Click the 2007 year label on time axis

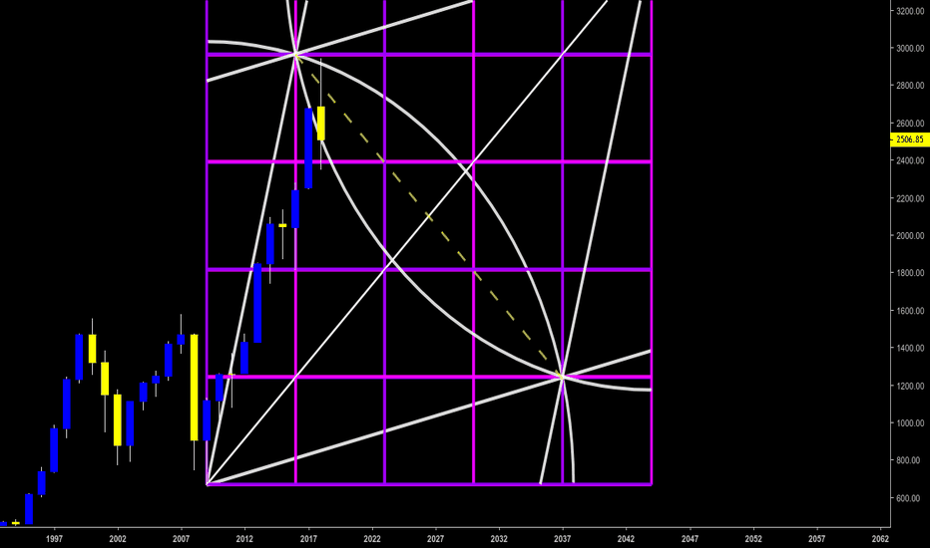[x=181, y=538]
